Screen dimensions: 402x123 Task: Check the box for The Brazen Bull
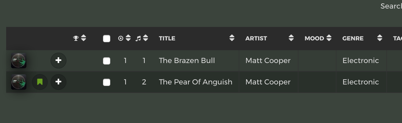click(107, 61)
